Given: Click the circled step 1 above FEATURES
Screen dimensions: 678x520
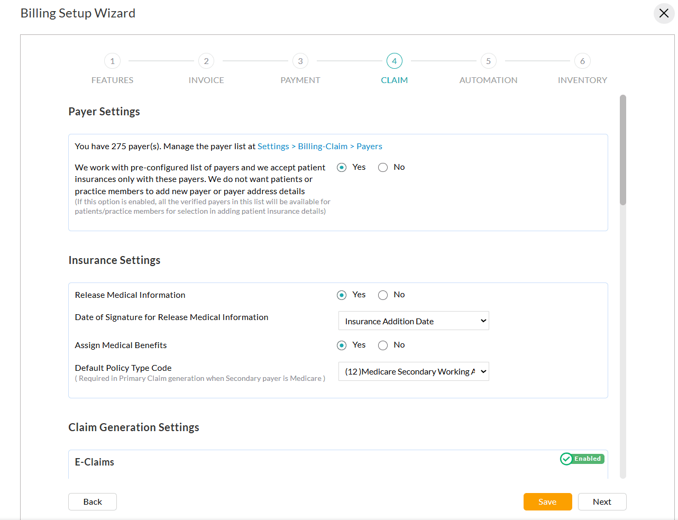Looking at the screenshot, I should click(112, 60).
